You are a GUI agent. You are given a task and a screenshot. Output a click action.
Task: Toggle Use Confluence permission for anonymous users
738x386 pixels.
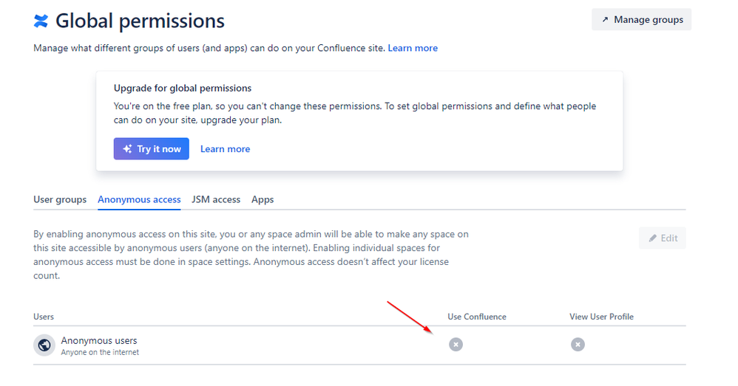tap(456, 345)
